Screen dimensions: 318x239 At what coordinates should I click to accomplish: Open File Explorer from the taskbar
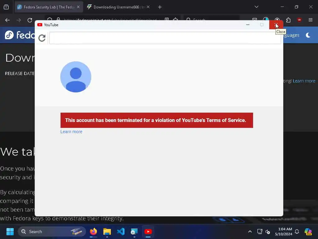tap(107, 232)
